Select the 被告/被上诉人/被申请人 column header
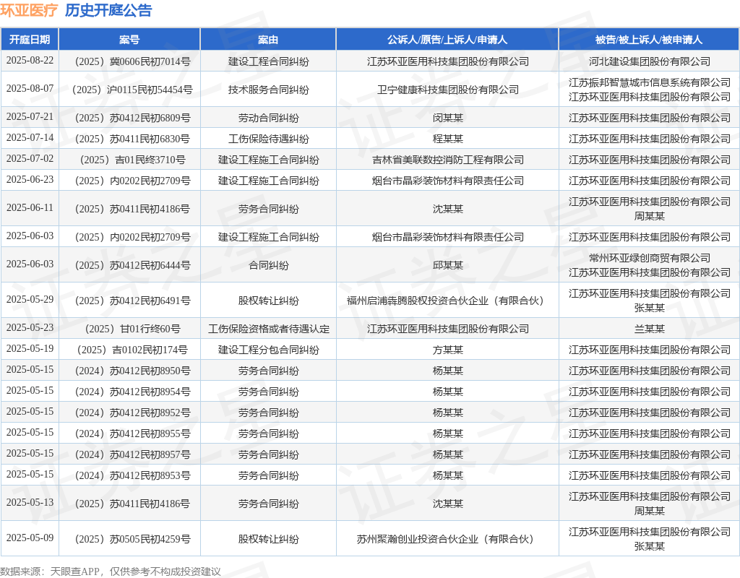Viewport: 740px width, 578px height. (x=649, y=40)
